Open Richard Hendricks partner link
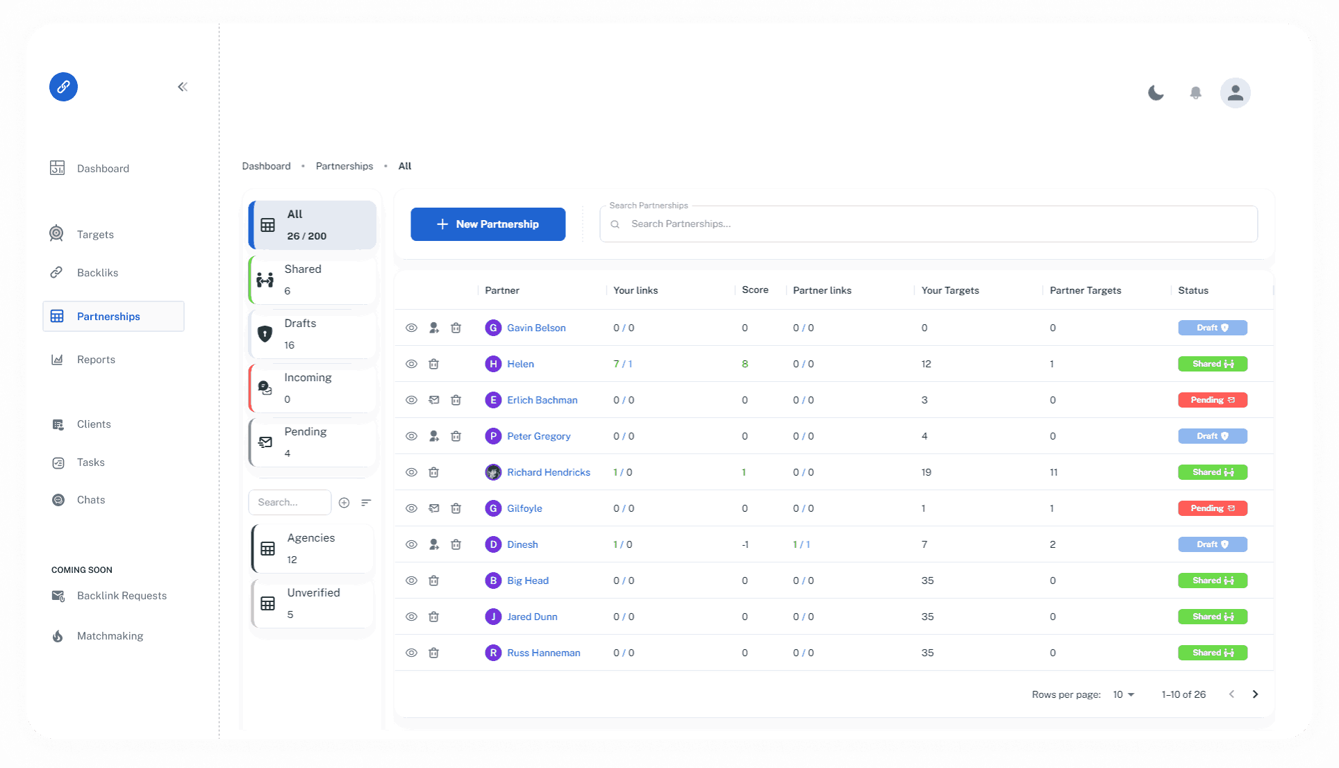The height and width of the screenshot is (768, 1339). coord(548,472)
